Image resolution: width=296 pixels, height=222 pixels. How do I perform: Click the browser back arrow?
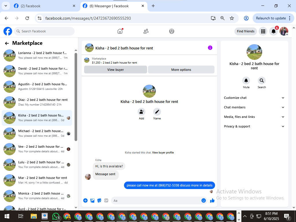(6, 18)
